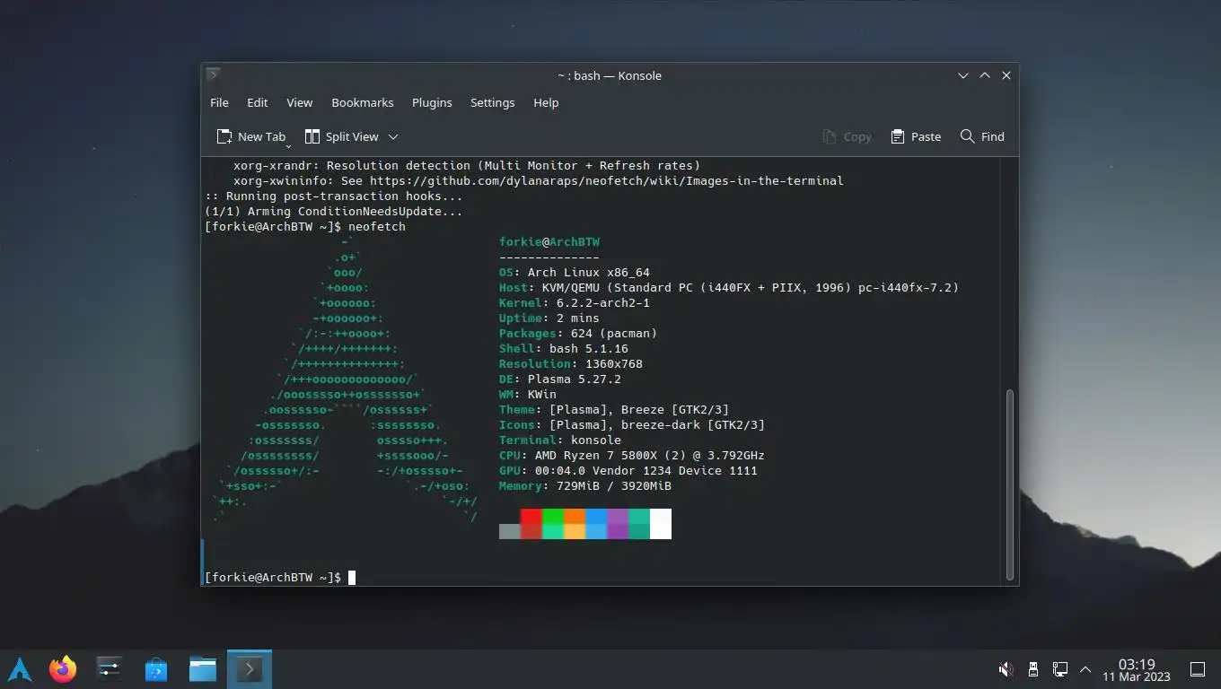Click the Memory: 729MiB / 3920MiB line
The image size is (1221, 689).
coord(585,485)
